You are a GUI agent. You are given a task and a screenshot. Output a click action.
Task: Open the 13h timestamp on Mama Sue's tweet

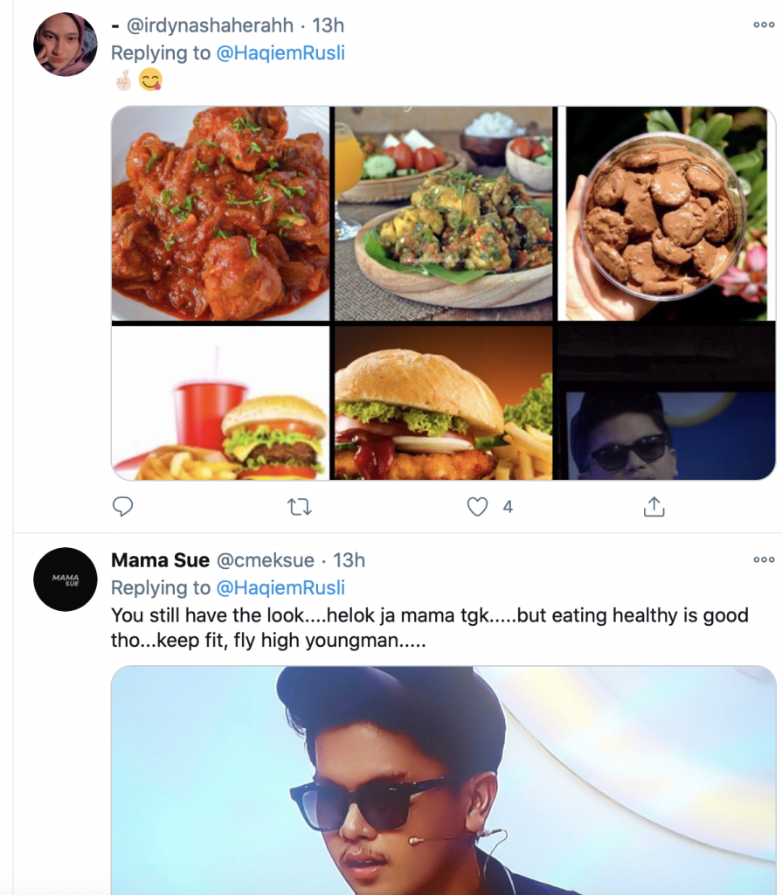point(349,560)
